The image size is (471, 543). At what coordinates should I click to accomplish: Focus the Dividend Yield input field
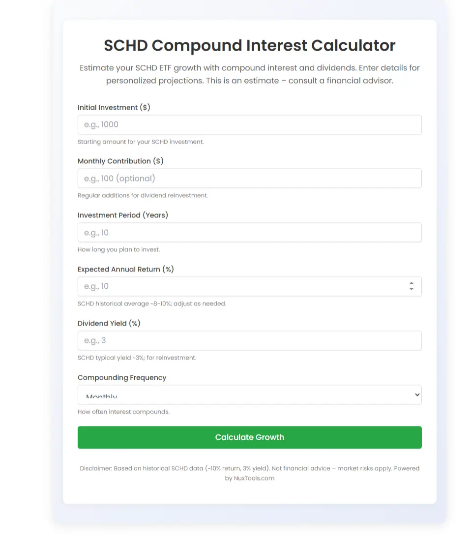(x=249, y=340)
